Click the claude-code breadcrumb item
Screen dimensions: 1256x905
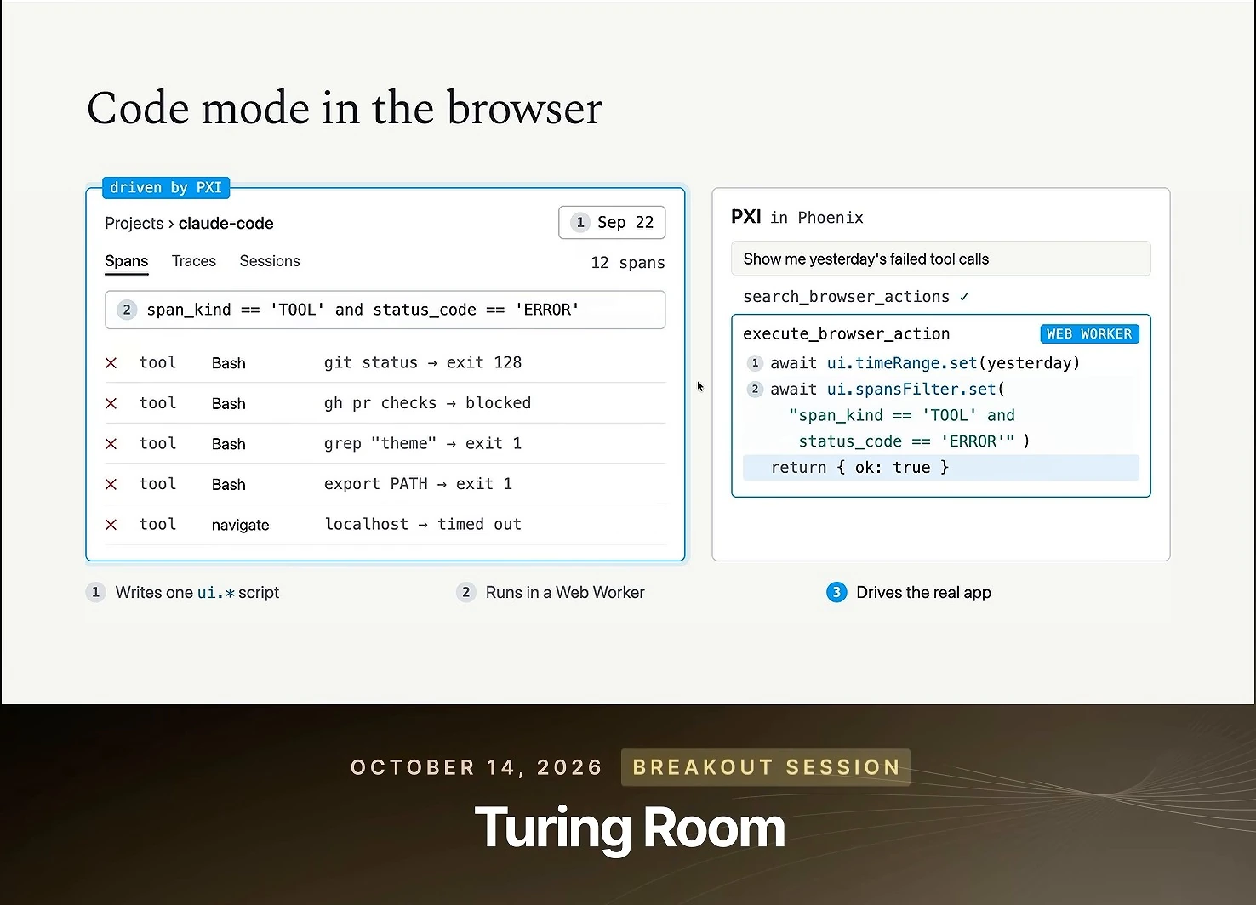(x=226, y=224)
